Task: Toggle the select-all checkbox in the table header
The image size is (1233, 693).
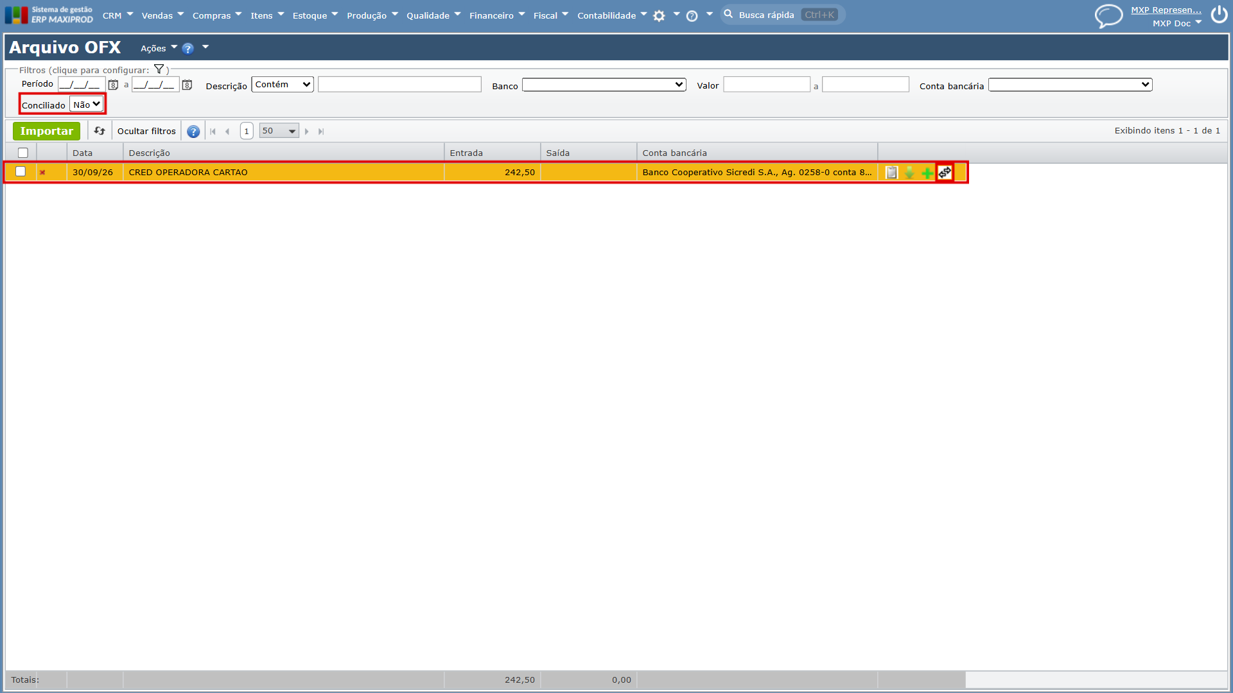Action: point(23,153)
